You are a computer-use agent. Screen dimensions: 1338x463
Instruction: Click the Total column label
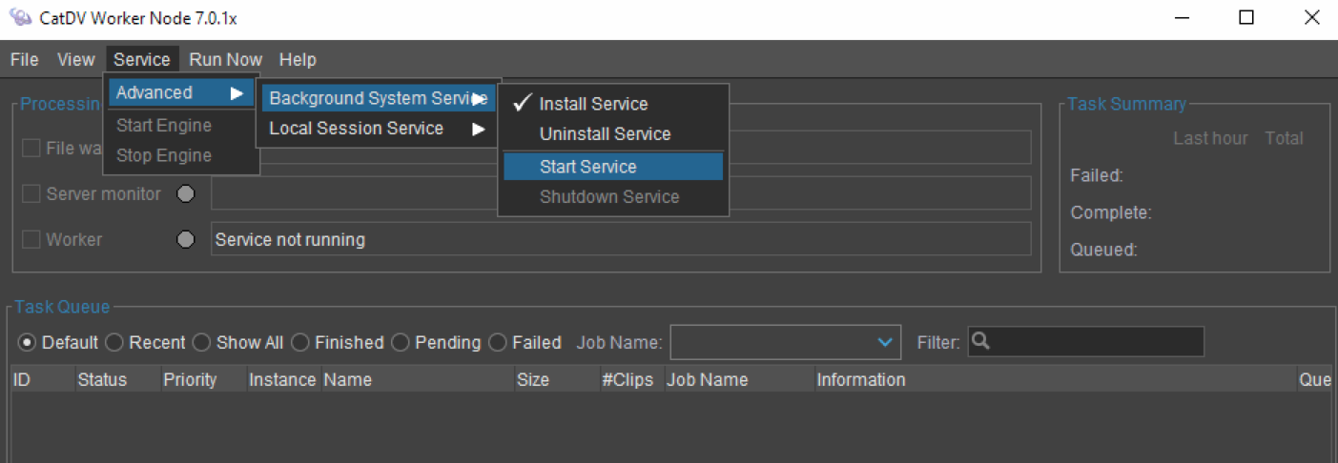[x=1284, y=138]
